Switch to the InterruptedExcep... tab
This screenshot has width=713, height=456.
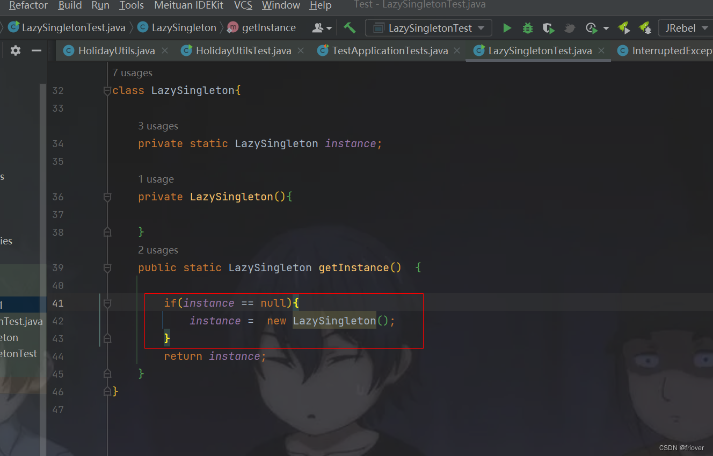pyautogui.click(x=665, y=50)
